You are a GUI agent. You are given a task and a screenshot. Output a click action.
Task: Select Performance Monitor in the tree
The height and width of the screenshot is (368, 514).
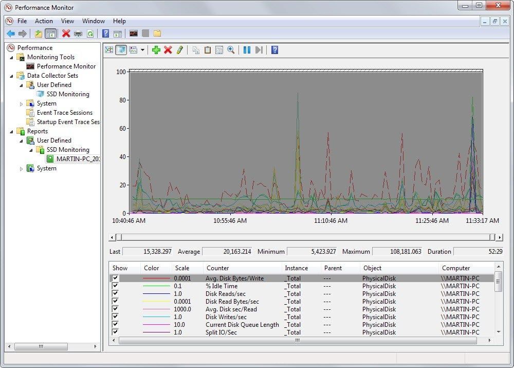point(66,66)
